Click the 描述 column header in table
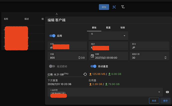The image size is (172, 106). tap(26, 19)
